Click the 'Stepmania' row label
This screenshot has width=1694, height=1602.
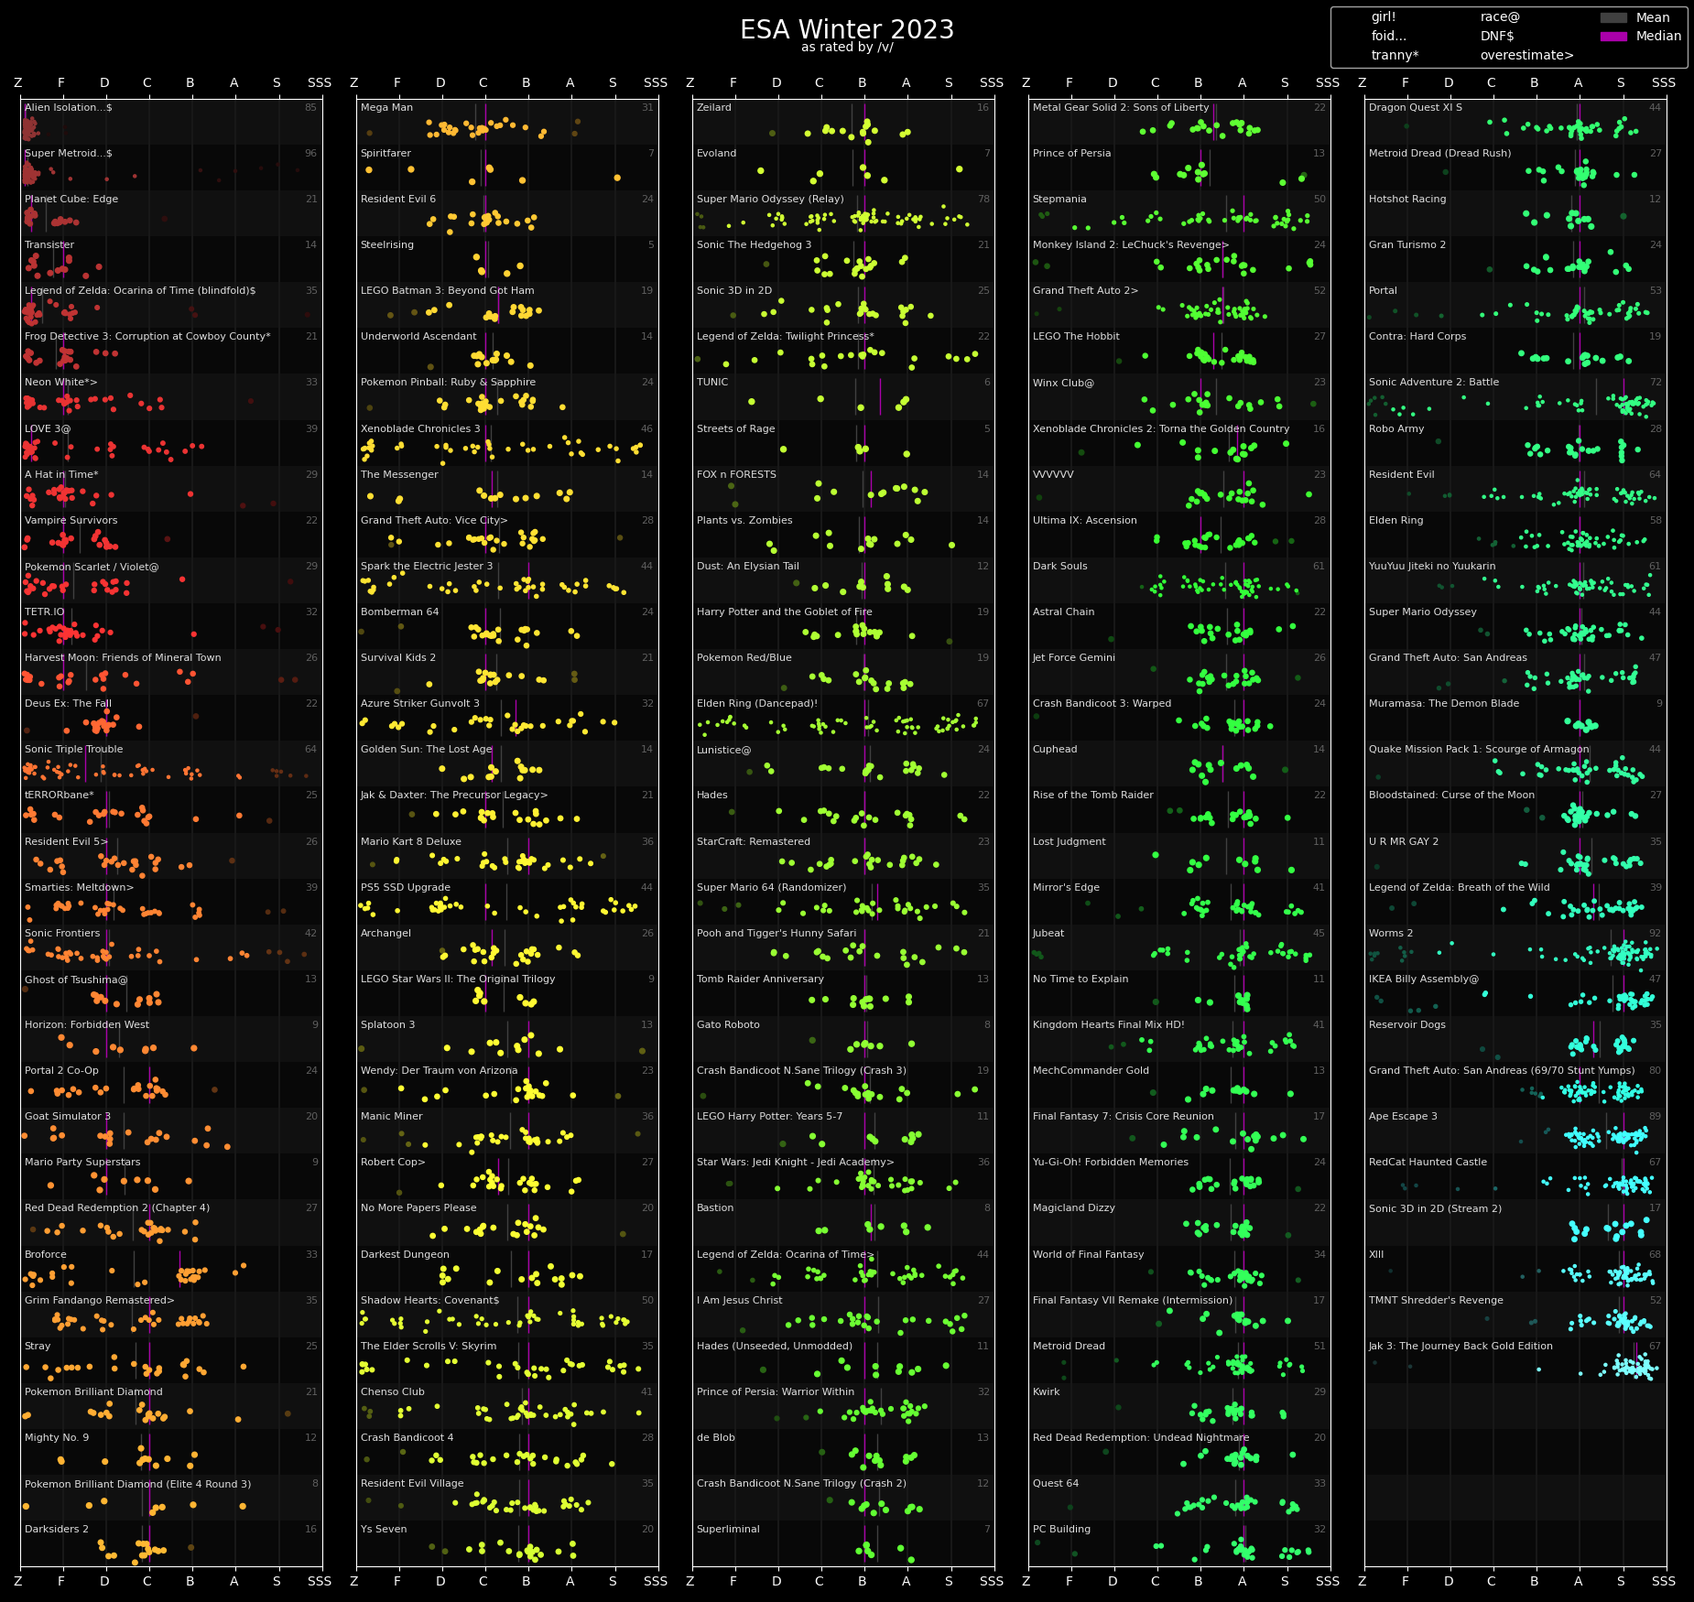pos(1059,200)
